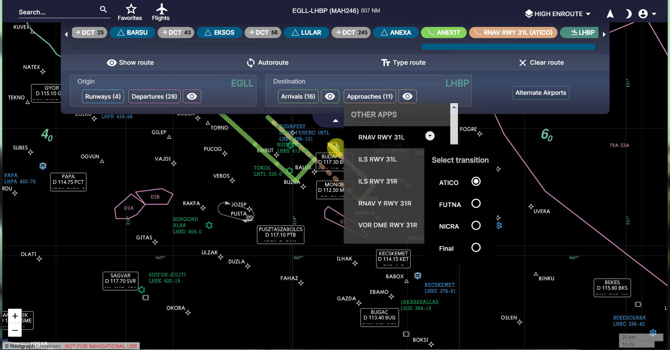Screen dimensions: 670x350
Task: Click the route horizontal scrollbar thumb
Action: [508, 47]
